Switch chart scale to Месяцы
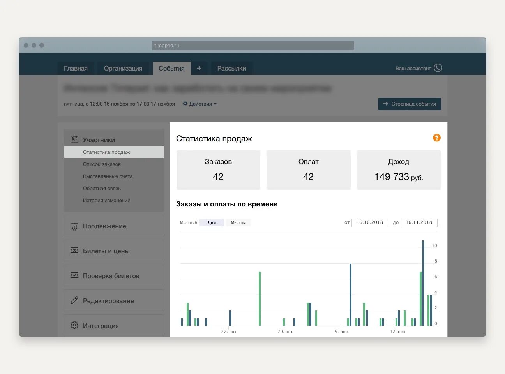Screen dimensions: 505x374 point(238,222)
